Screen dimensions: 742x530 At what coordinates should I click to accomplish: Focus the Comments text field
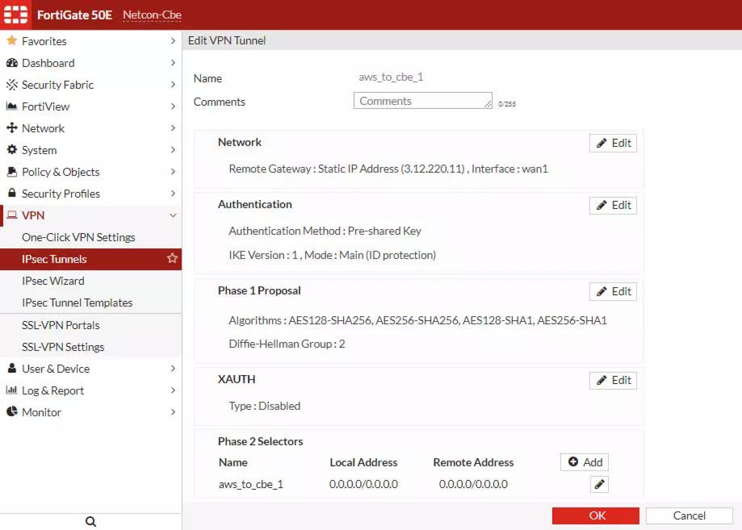coord(423,100)
